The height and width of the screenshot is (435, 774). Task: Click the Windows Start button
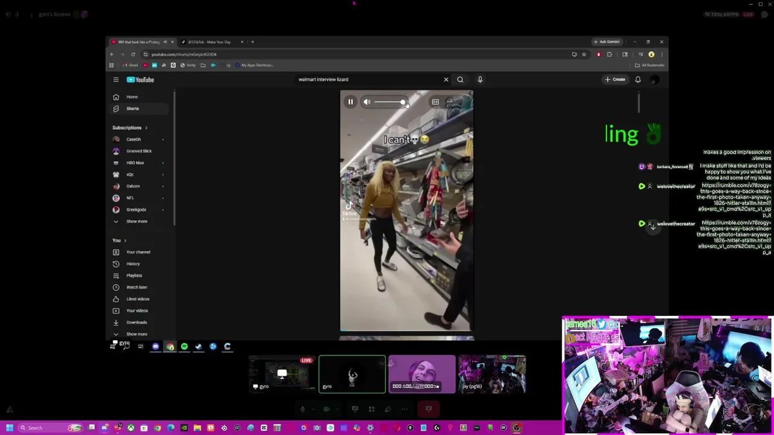pos(9,428)
